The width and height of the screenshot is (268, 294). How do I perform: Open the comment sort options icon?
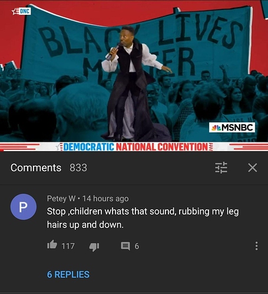221,168
